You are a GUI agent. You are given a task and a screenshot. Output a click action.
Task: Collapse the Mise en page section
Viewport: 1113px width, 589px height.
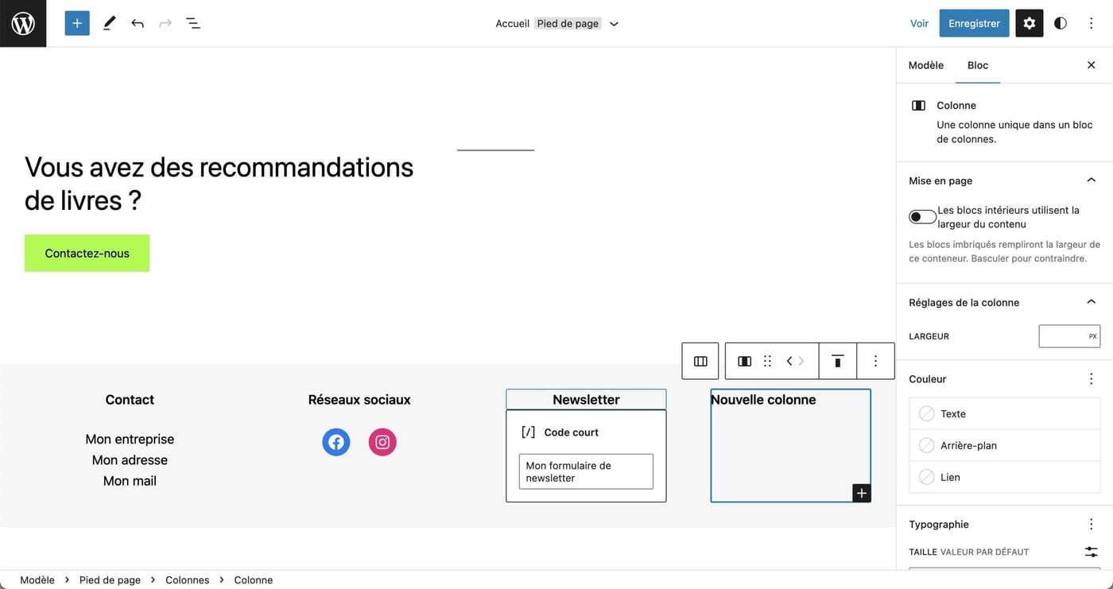1090,180
